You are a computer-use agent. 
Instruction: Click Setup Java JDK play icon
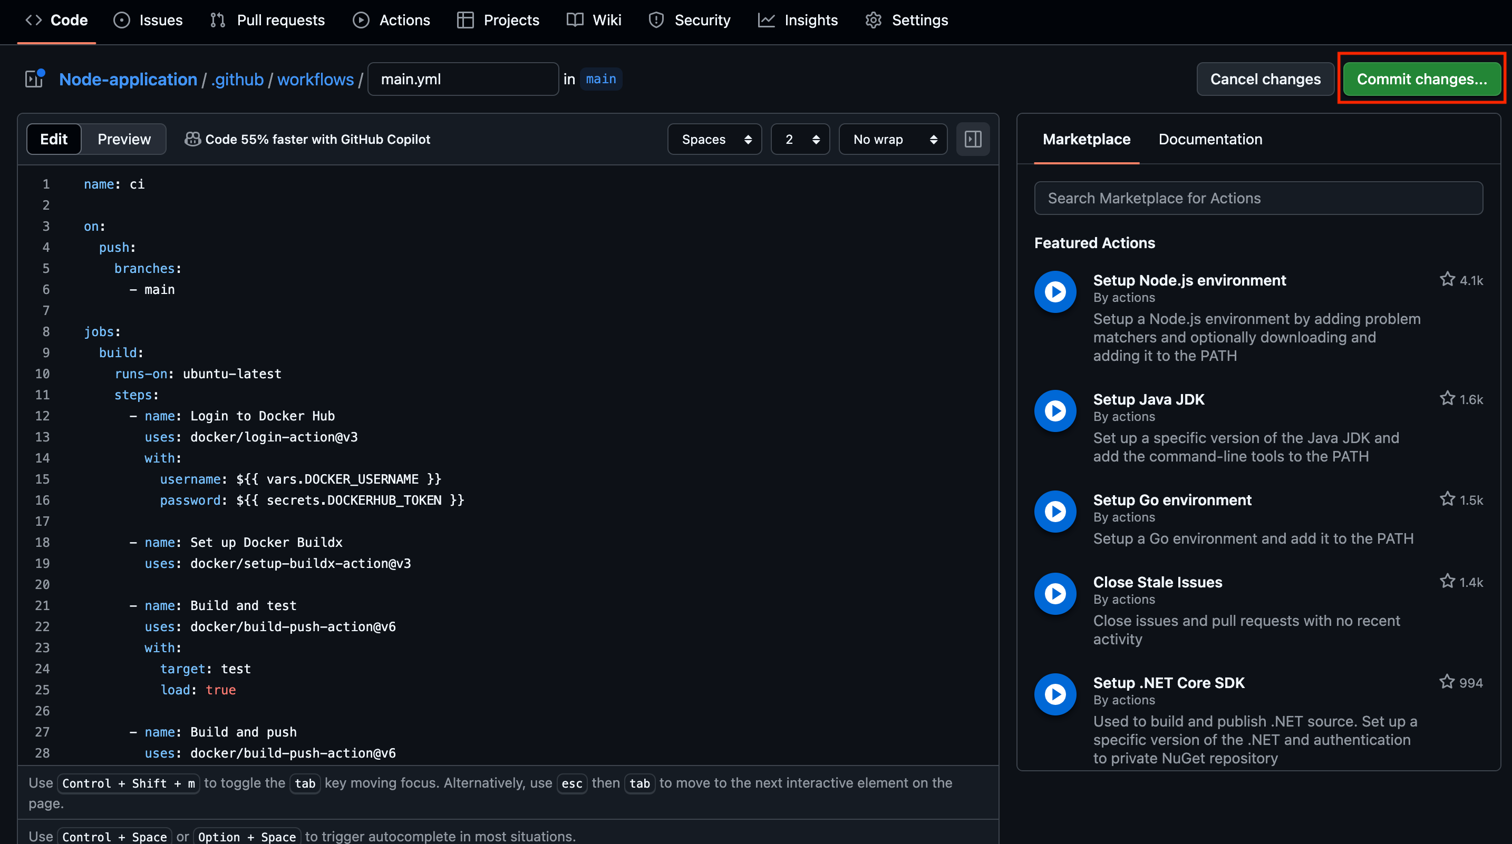pos(1055,410)
